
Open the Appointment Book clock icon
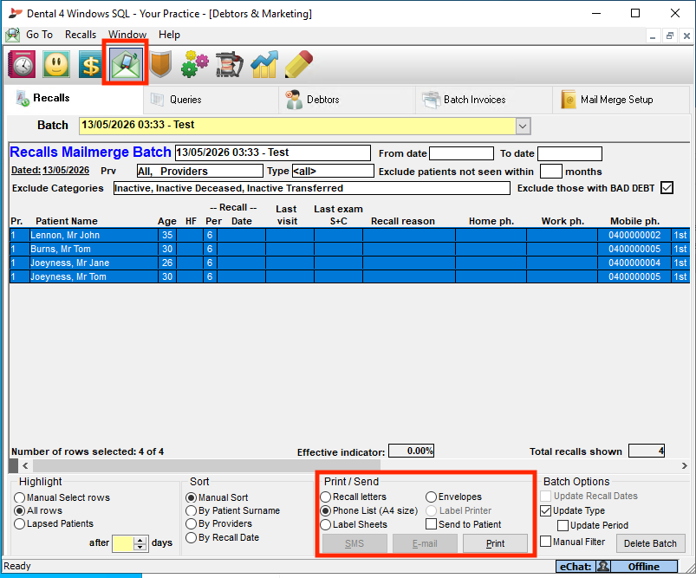pyautogui.click(x=22, y=64)
